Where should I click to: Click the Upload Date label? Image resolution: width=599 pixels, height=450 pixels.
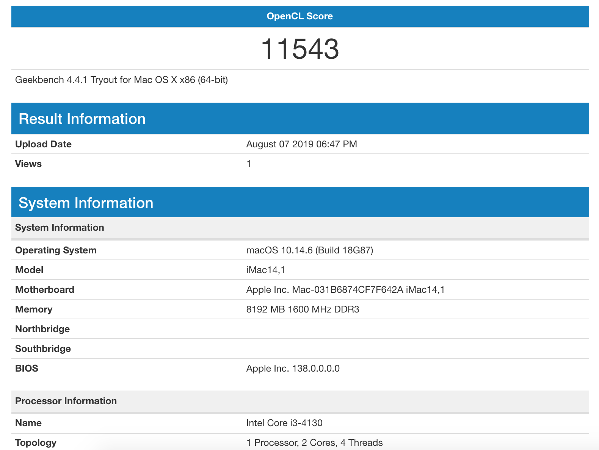pos(43,144)
